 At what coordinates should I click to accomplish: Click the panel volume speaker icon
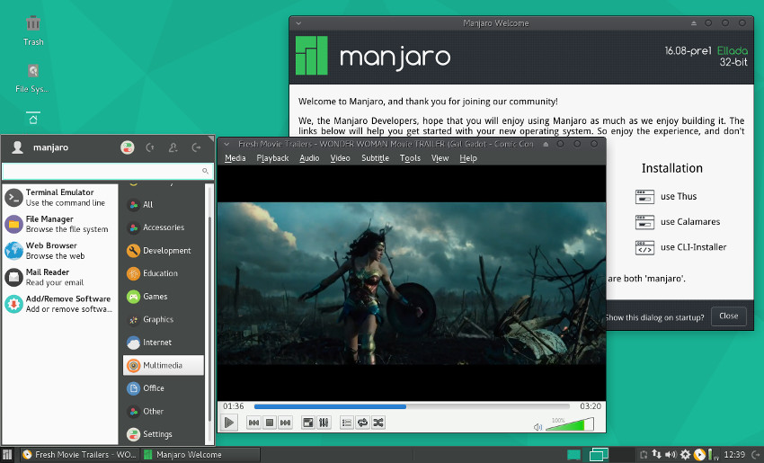671,454
